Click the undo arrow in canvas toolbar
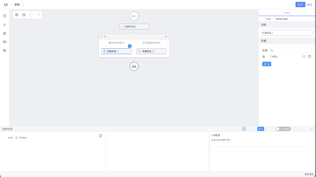 (x=31, y=15)
